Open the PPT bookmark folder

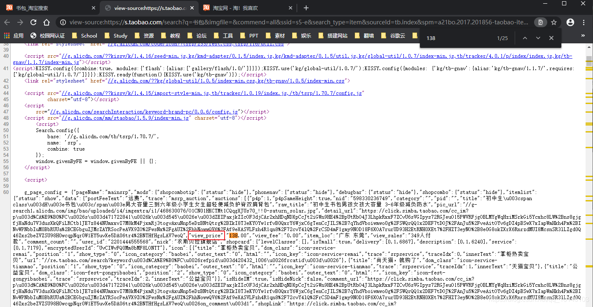pos(250,36)
